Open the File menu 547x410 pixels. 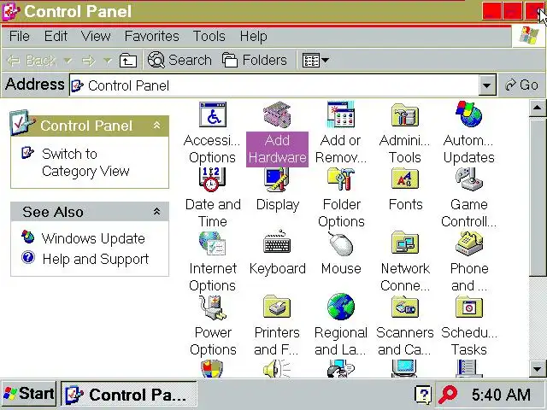tap(19, 36)
